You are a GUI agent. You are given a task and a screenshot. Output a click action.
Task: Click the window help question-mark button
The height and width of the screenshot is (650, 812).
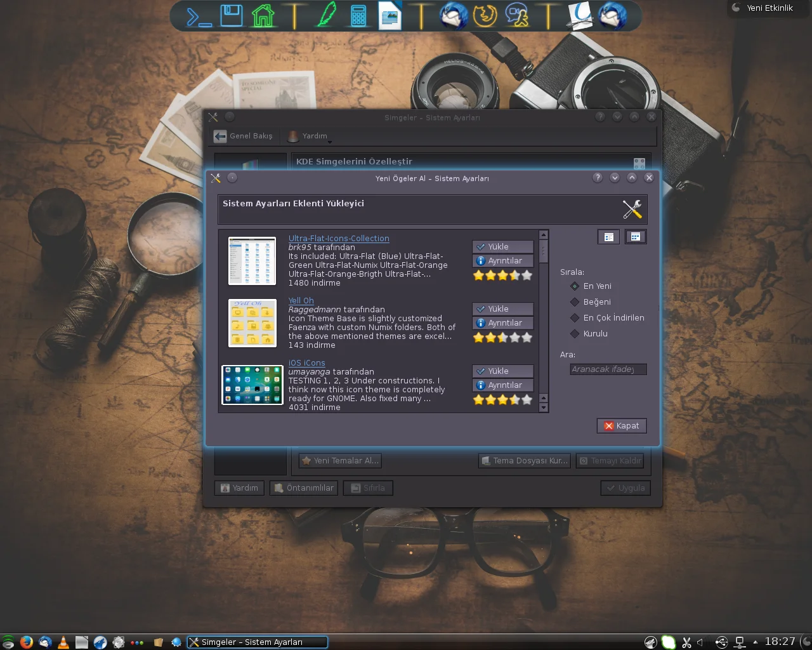(597, 178)
